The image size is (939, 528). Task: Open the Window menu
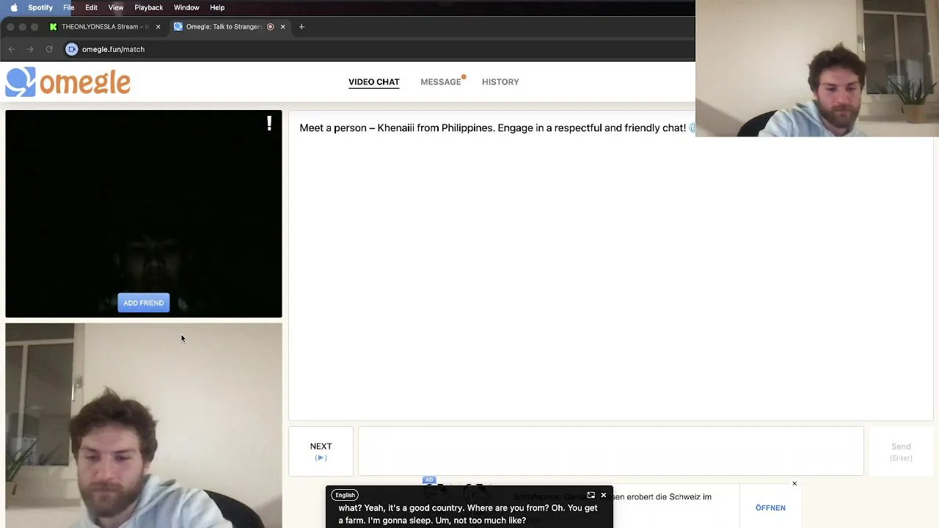(186, 7)
